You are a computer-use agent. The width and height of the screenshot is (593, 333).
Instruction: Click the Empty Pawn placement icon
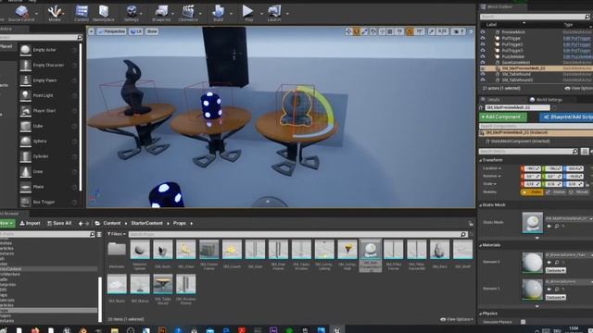point(25,80)
